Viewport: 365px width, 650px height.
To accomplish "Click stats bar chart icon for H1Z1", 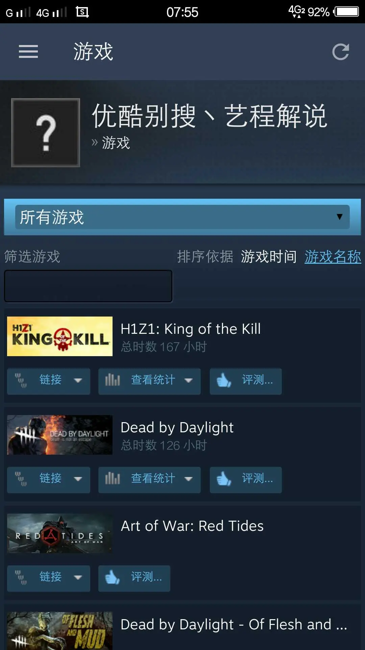I will 113,380.
